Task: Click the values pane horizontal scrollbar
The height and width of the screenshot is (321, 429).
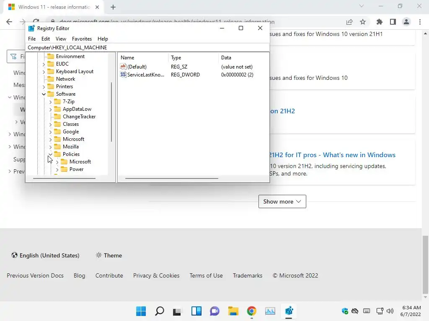Action: [x=171, y=178]
